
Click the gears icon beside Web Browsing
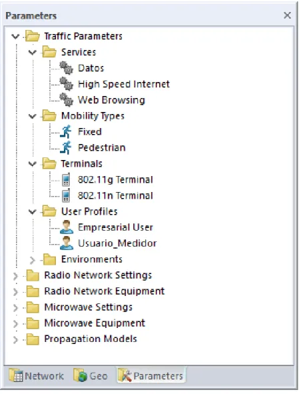pos(67,100)
